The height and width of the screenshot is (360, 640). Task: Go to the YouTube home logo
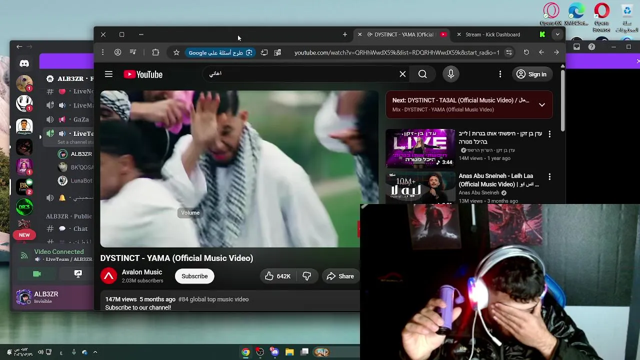tap(143, 74)
